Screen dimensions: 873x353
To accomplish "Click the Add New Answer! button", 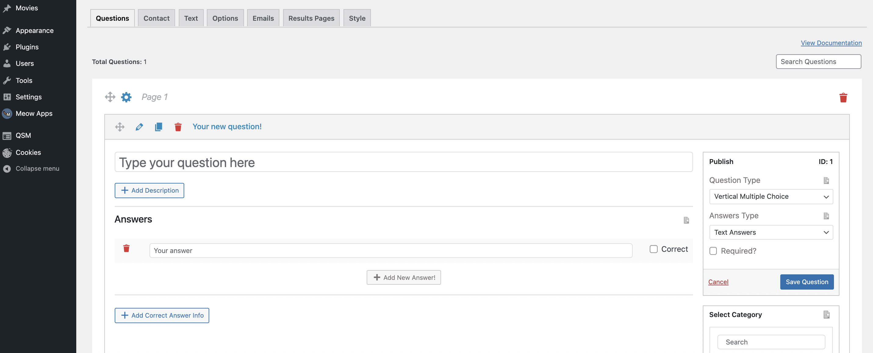I will 404,277.
